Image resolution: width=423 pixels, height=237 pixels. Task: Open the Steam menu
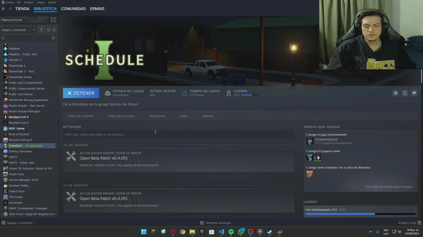point(10,2)
